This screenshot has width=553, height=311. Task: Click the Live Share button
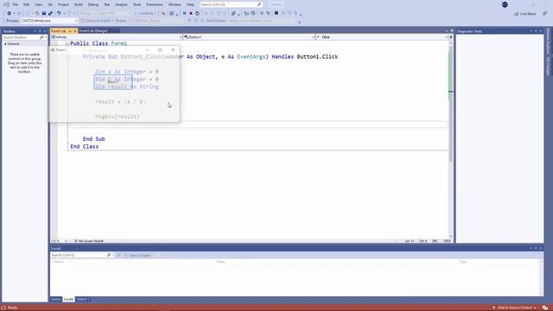pos(525,14)
